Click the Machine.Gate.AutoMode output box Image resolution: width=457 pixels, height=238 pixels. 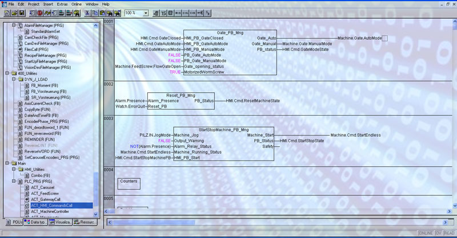pos(384,38)
